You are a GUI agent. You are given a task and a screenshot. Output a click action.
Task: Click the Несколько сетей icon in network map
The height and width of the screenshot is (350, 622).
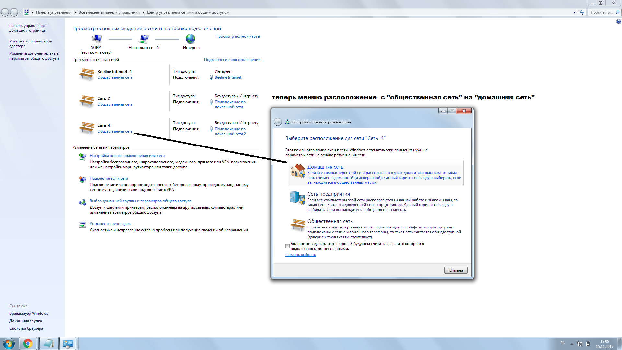coord(144,40)
